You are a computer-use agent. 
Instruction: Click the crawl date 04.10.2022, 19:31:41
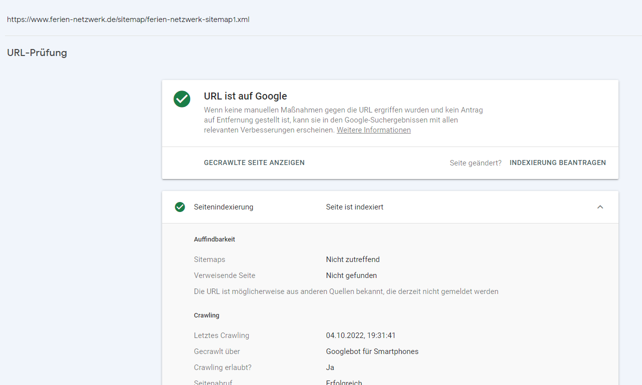[x=361, y=335]
